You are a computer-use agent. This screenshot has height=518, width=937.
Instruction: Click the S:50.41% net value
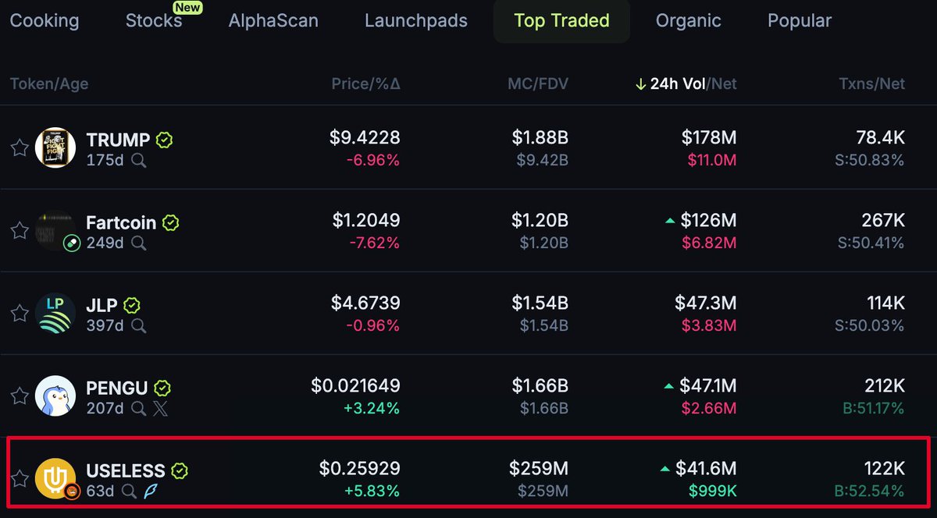coord(871,243)
